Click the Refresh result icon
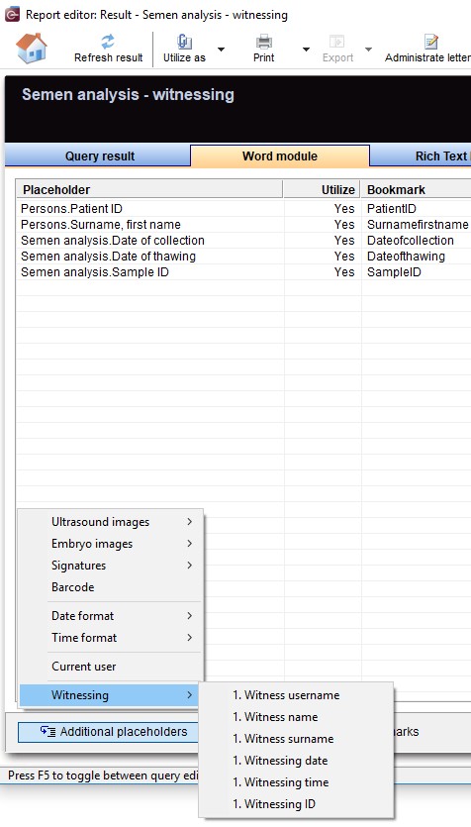 (x=108, y=42)
